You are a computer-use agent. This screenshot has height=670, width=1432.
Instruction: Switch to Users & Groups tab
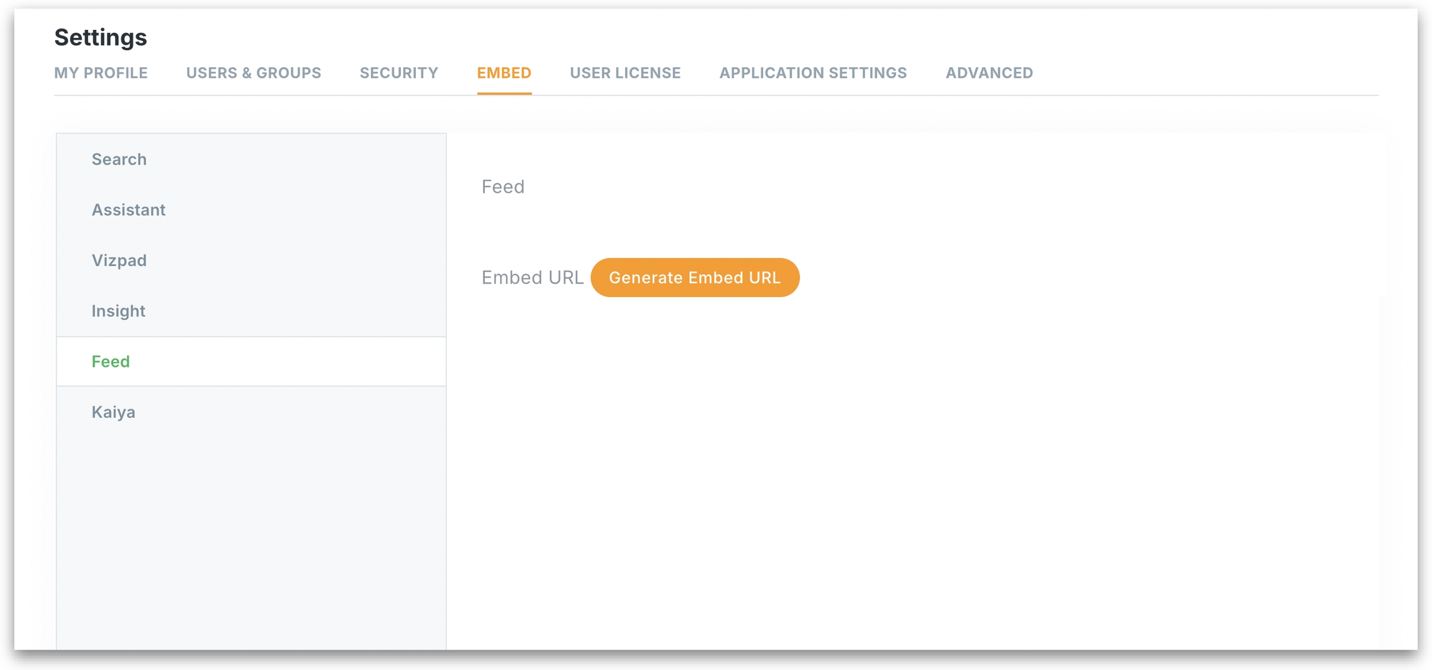click(254, 73)
